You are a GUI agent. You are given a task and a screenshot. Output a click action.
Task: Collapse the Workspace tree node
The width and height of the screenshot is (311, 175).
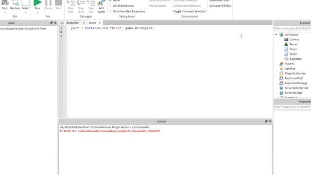(x=276, y=35)
